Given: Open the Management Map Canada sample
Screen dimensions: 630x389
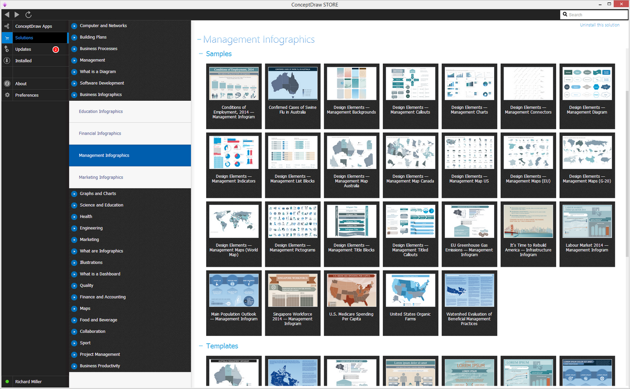Looking at the screenshot, I should point(410,165).
